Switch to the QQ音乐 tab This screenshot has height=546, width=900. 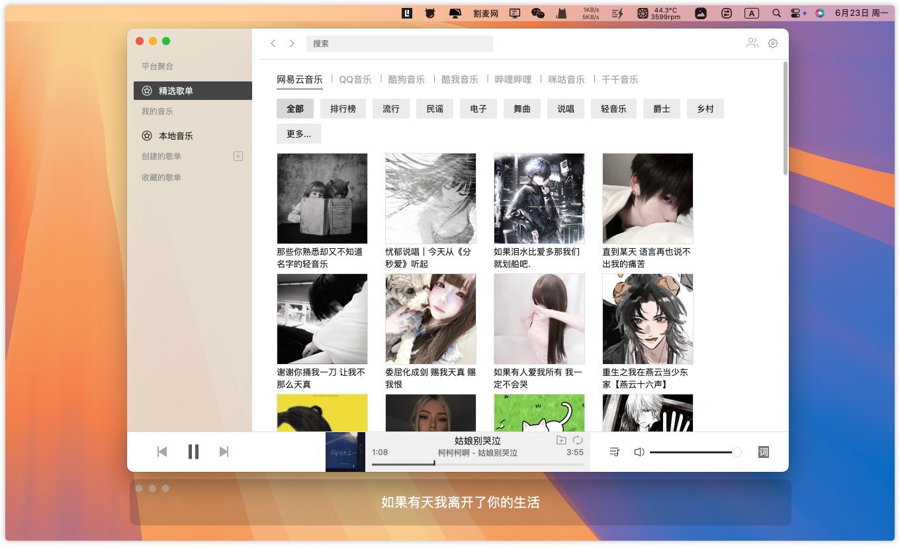(x=355, y=79)
